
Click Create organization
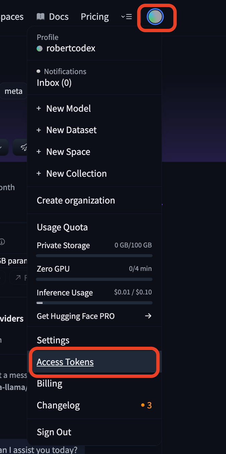click(75, 200)
